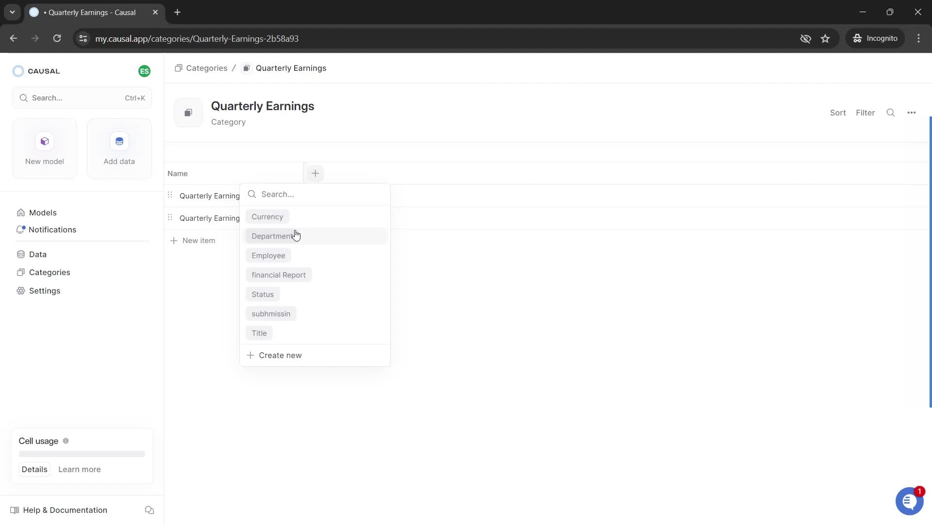Viewport: 932px width, 524px height.
Task: Select Title in the dropdown list
Action: click(259, 333)
